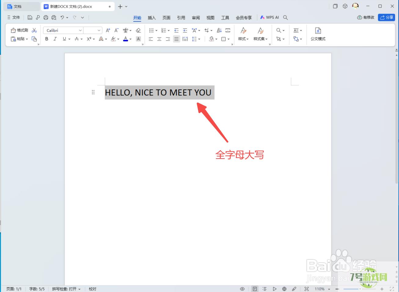Click the zoom slider in status bar
The width and height of the screenshot is (399, 292).
click(360, 289)
